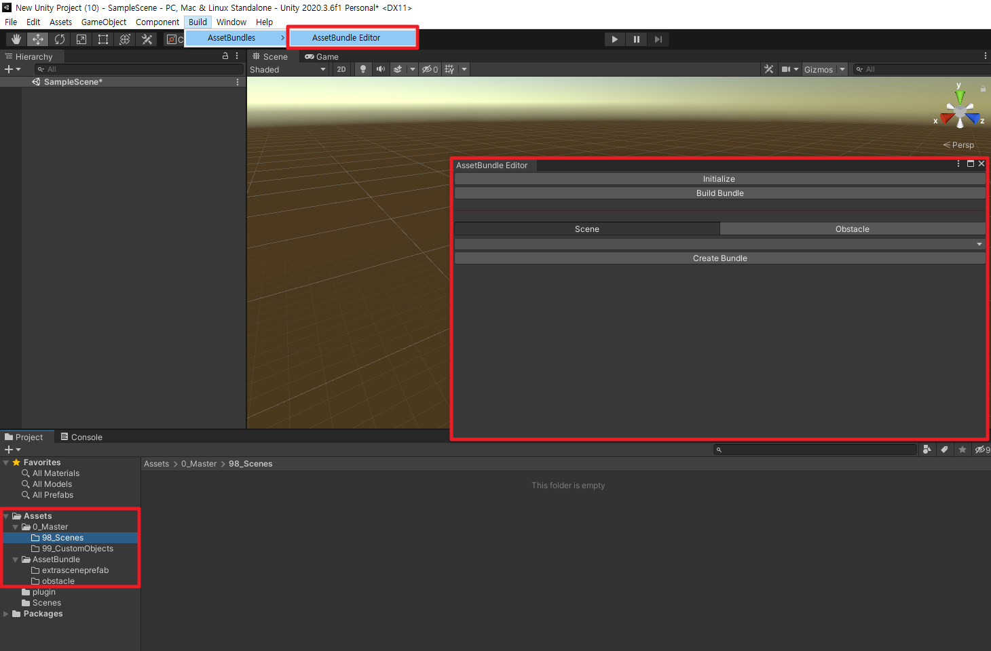Click the scene view camera settings icon
Screen dimensions: 991x651
click(x=785, y=69)
